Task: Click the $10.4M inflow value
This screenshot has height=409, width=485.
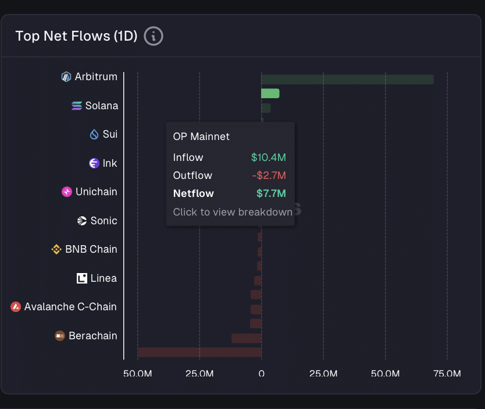Action: click(269, 157)
